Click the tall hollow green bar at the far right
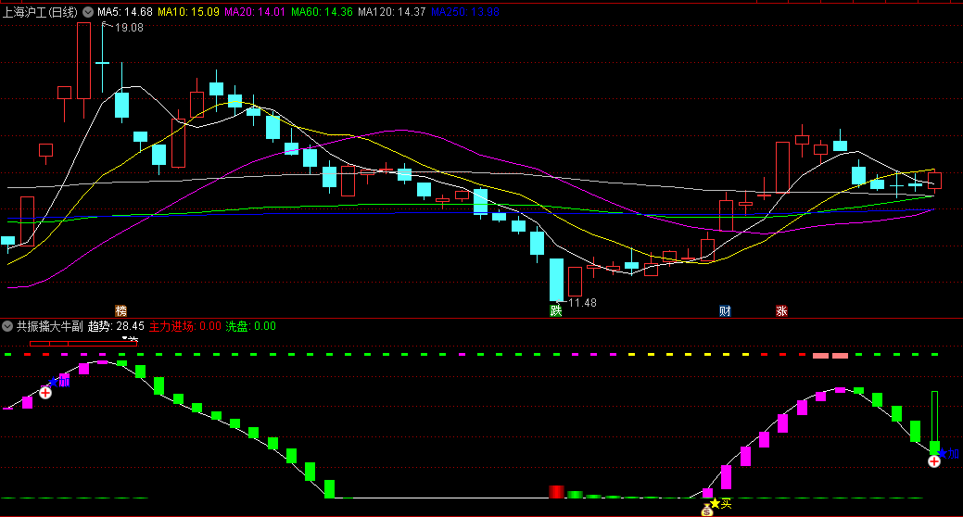 coord(935,416)
